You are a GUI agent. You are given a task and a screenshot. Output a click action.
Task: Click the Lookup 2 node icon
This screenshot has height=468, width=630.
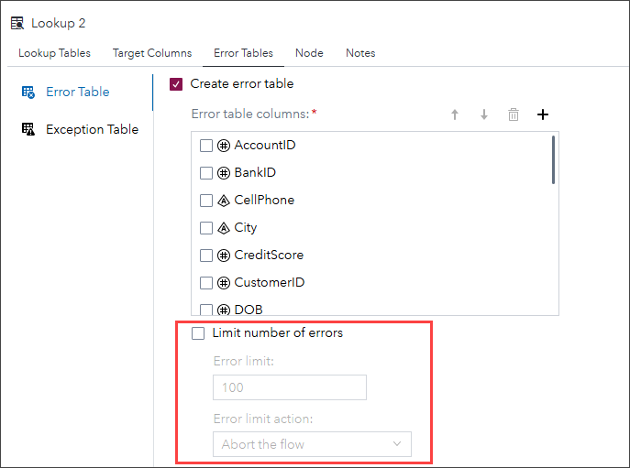pos(17,23)
